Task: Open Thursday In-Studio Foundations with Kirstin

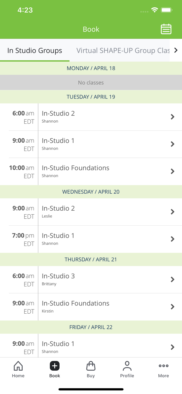Action: [x=91, y=307]
